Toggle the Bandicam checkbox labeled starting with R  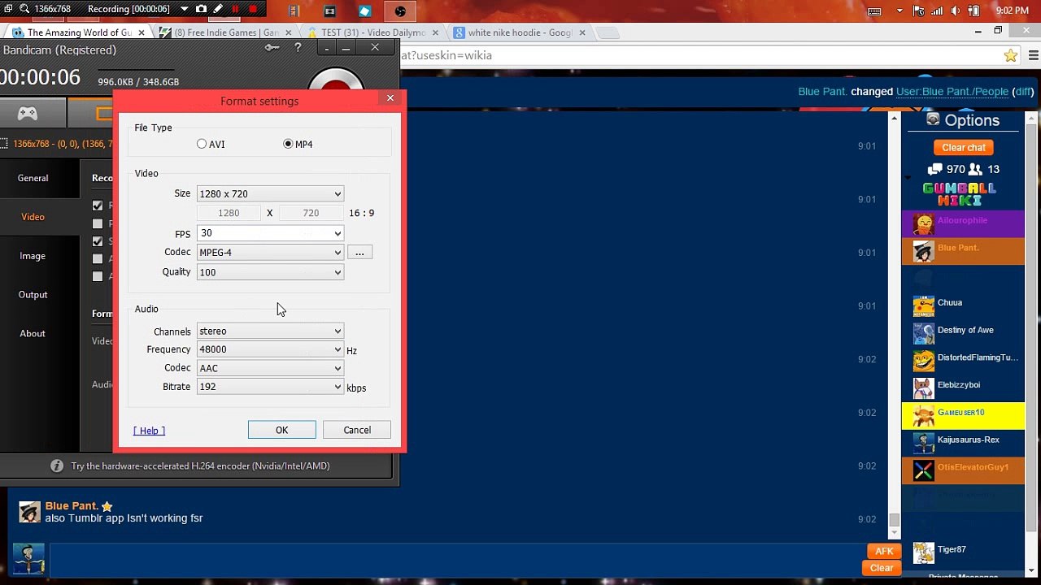pyautogui.click(x=98, y=206)
